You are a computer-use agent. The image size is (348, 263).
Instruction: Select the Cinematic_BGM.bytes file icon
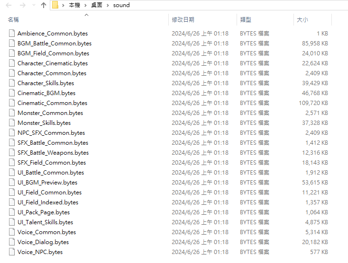click(x=12, y=93)
